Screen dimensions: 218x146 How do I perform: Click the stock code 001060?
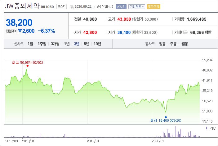[x=47, y=7]
